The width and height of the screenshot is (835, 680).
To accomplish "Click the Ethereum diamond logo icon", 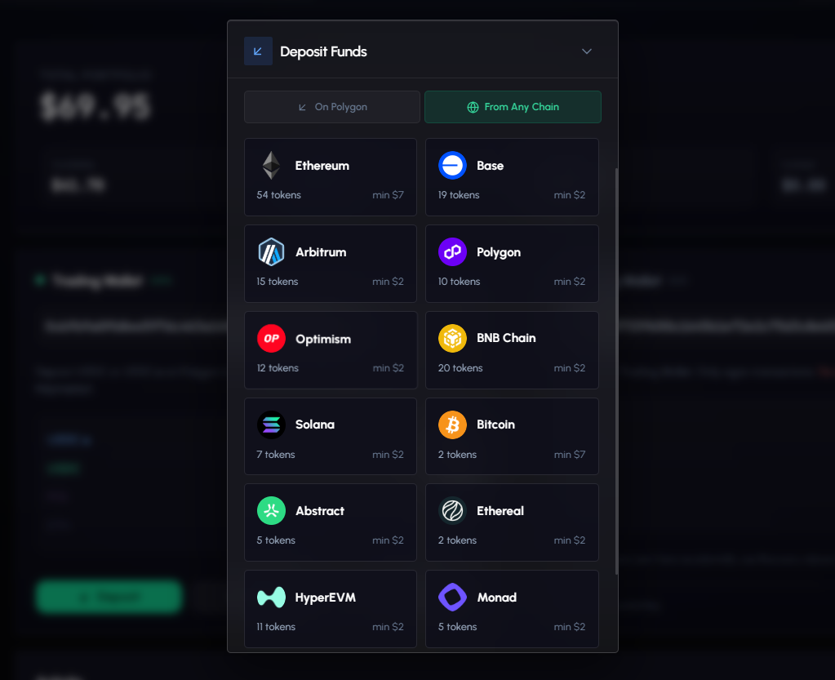I will (x=271, y=166).
